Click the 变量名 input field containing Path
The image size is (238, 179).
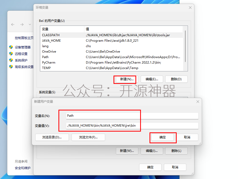[x=132, y=116]
